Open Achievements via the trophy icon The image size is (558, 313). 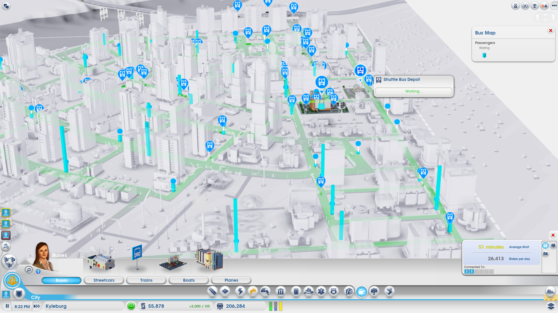[534, 6]
